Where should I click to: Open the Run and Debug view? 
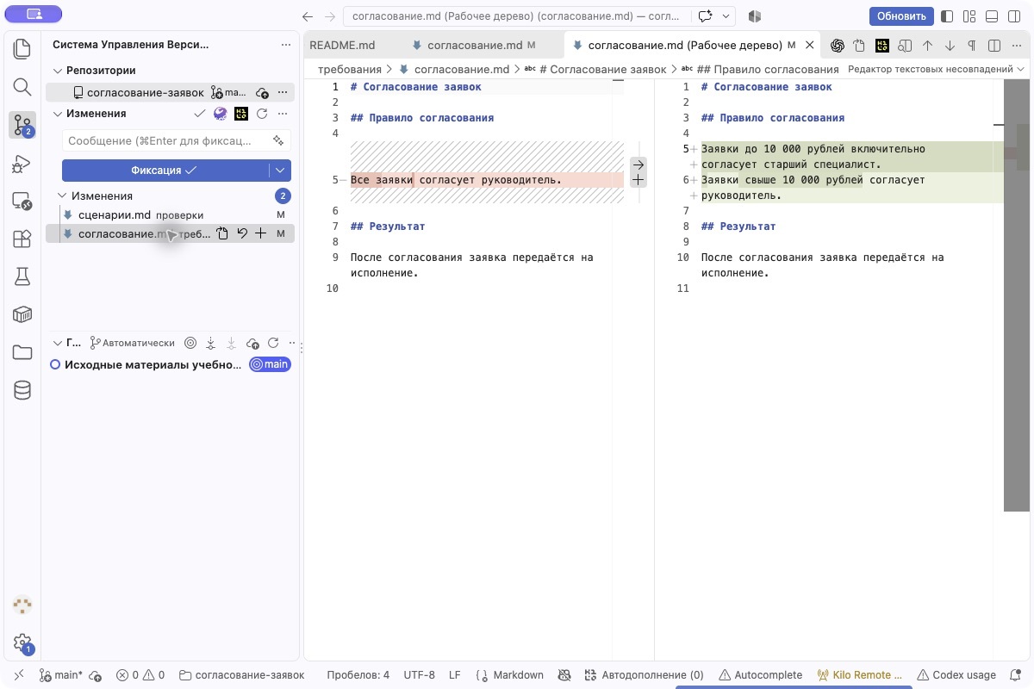coord(22,164)
